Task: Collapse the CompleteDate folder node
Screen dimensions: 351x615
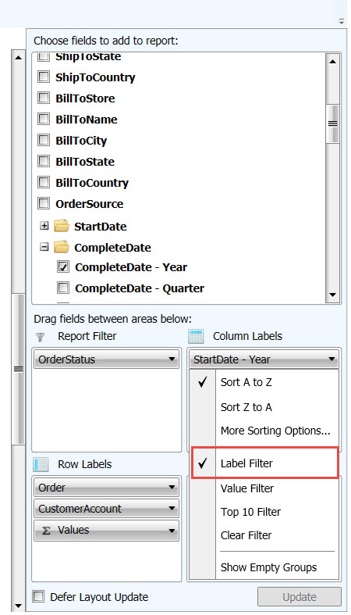Action: pos(44,247)
